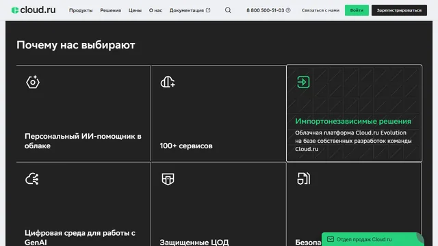Click Цифровая среда для работы с GenAI

pos(80,237)
